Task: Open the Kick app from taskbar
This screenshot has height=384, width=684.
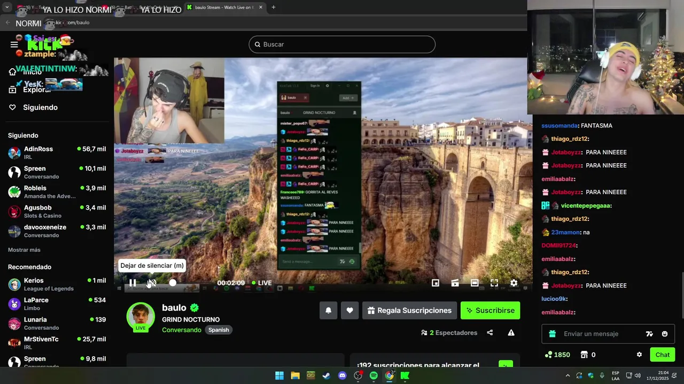Action: click(x=405, y=375)
